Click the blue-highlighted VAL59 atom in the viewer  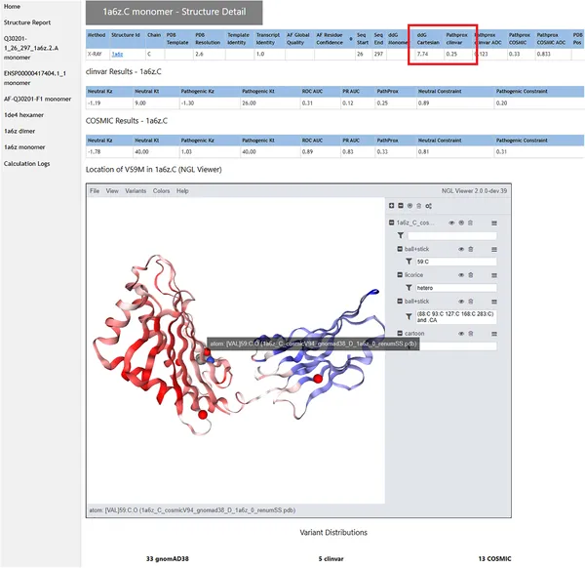click(x=210, y=359)
